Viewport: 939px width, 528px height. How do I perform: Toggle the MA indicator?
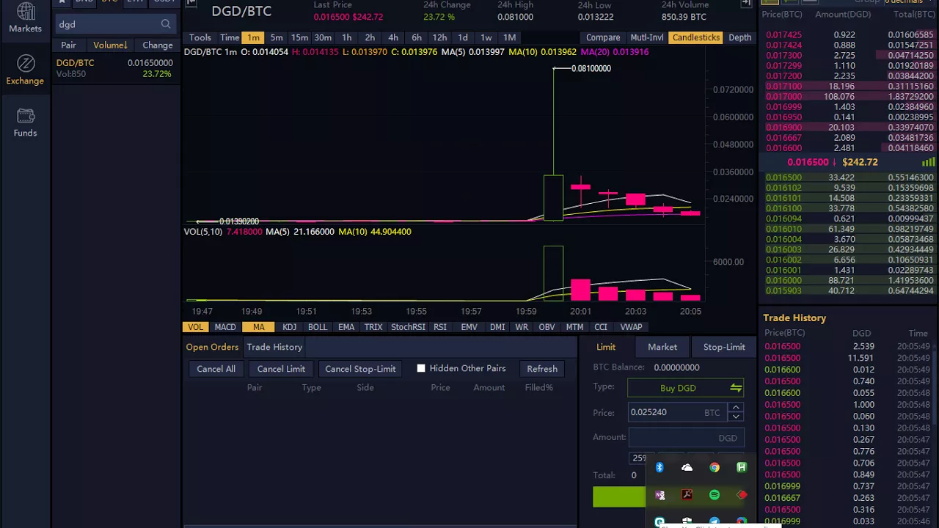tap(259, 327)
